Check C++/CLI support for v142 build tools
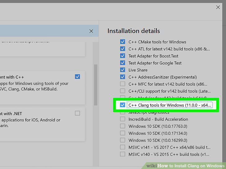Viewport: 226px width, 169px height. (123, 91)
